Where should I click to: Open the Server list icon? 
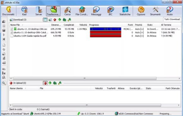tap(38, 11)
